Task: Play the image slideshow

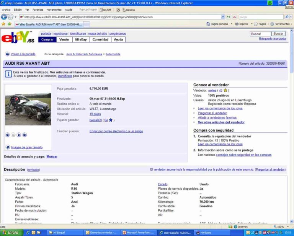Action: pyautogui.click(x=19, y=135)
